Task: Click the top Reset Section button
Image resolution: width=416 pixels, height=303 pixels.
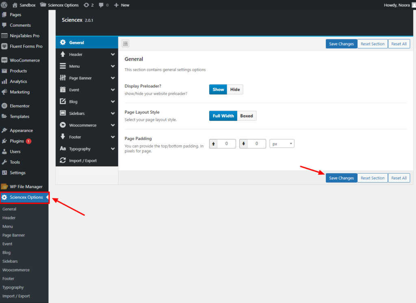Action: tap(372, 44)
